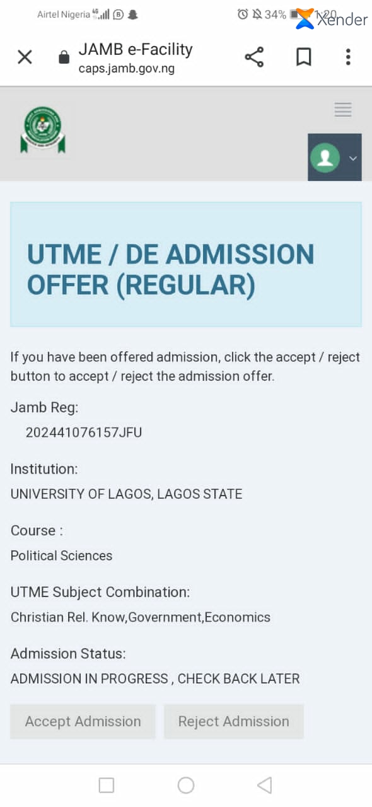The image size is (372, 807).
Task: Open the green user profile avatar
Action: coord(325,158)
